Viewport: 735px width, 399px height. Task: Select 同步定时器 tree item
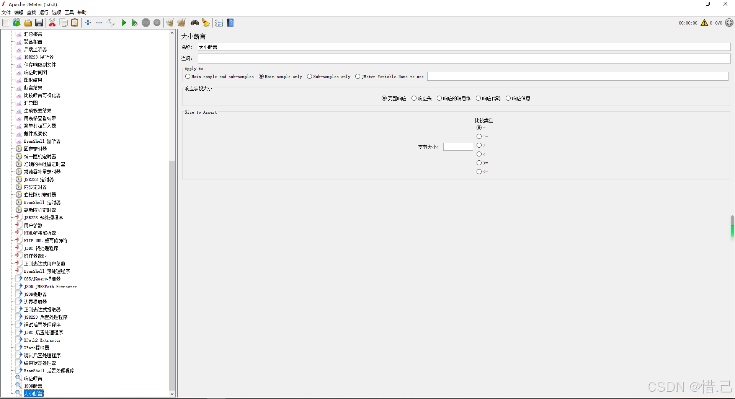[x=35, y=187]
